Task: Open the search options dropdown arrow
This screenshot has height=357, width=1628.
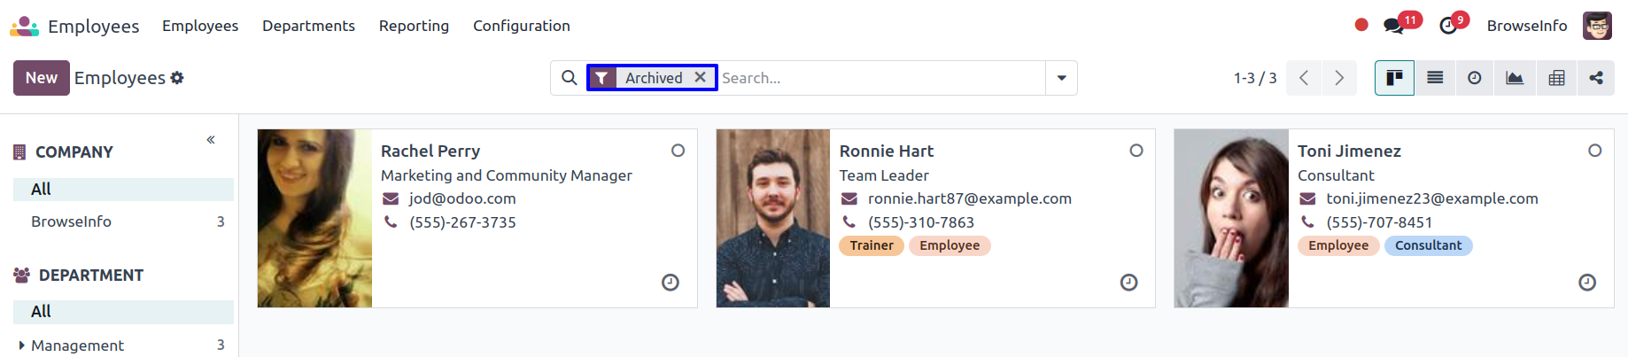Action: (x=1061, y=78)
